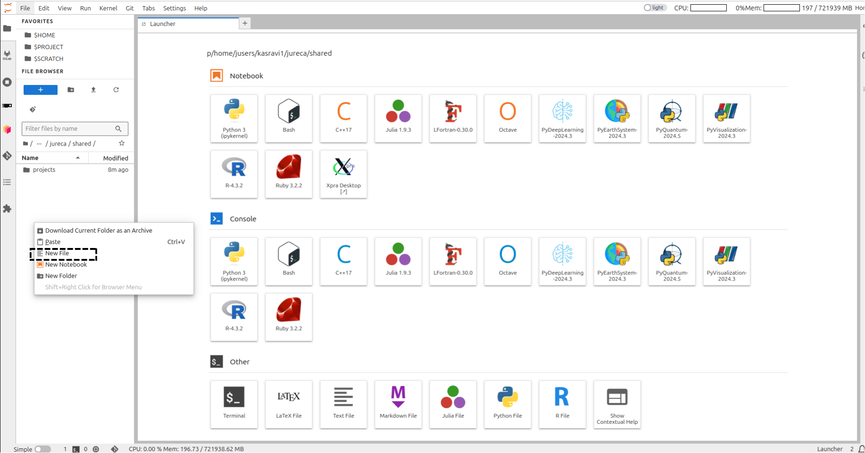Create a new folder via toolbar icon
Screen dimensions: 865x453
point(71,90)
